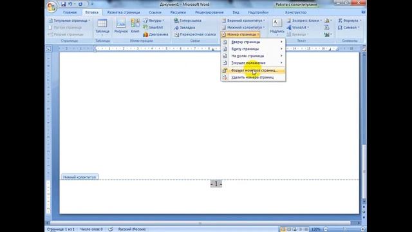412x232 pixels.
Task: Click the Страница 1 из 1 status
Action: (x=61, y=229)
